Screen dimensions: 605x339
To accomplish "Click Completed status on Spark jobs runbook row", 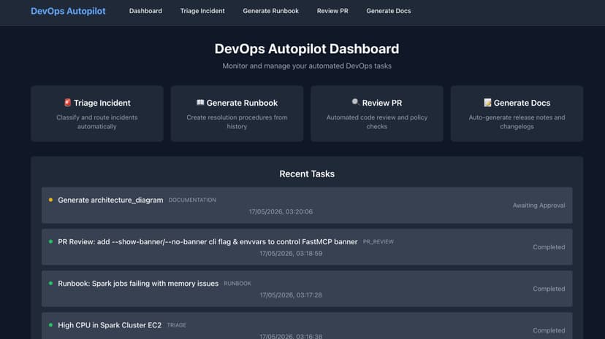I will click(549, 289).
